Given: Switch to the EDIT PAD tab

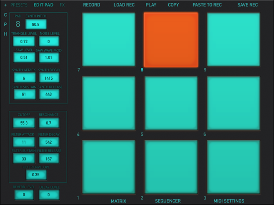Looking at the screenshot, I should [x=43, y=5].
